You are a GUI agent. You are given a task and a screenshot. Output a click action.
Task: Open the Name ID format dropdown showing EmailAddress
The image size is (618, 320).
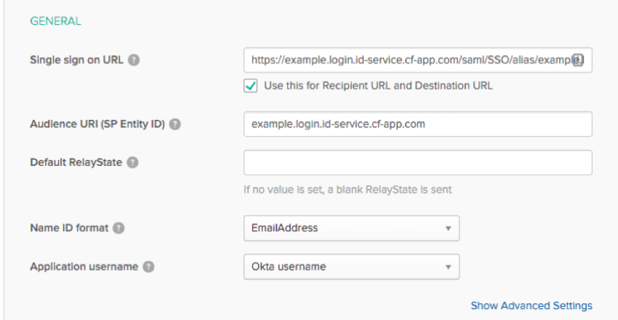coord(351,228)
